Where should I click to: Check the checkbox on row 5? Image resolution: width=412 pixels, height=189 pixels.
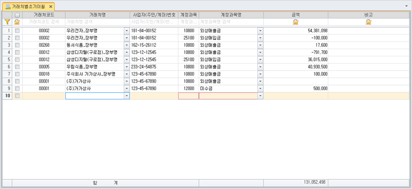[17, 59]
